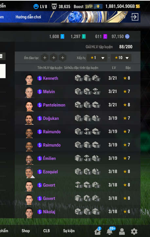Select trainer Kenneth's portrait thumbnail
The height and width of the screenshot is (237, 150).
(x=29, y=79)
